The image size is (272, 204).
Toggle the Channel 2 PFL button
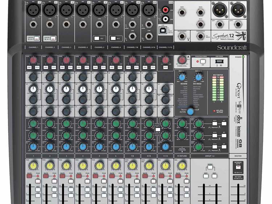tap(54, 181)
